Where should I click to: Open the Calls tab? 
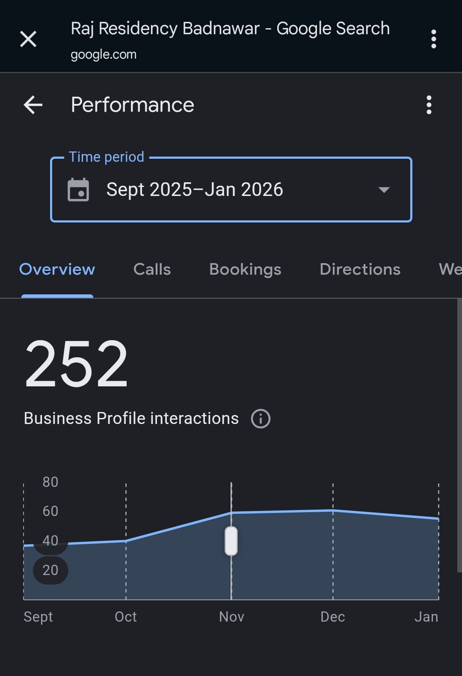point(152,270)
